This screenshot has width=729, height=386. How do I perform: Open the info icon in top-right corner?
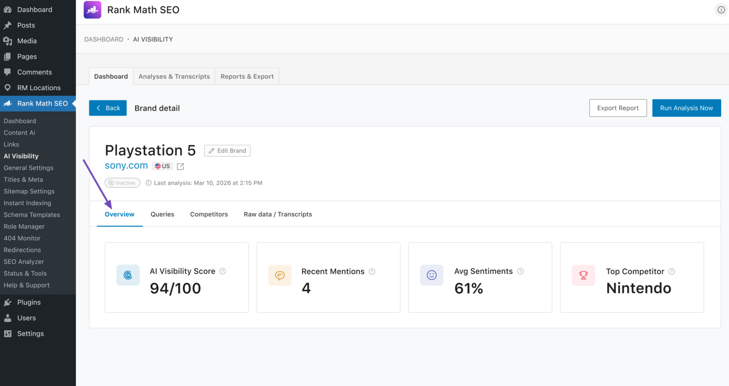coord(721,10)
